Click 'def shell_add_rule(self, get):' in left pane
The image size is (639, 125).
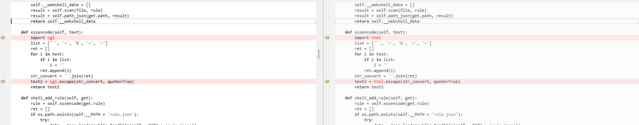click(x=57, y=98)
